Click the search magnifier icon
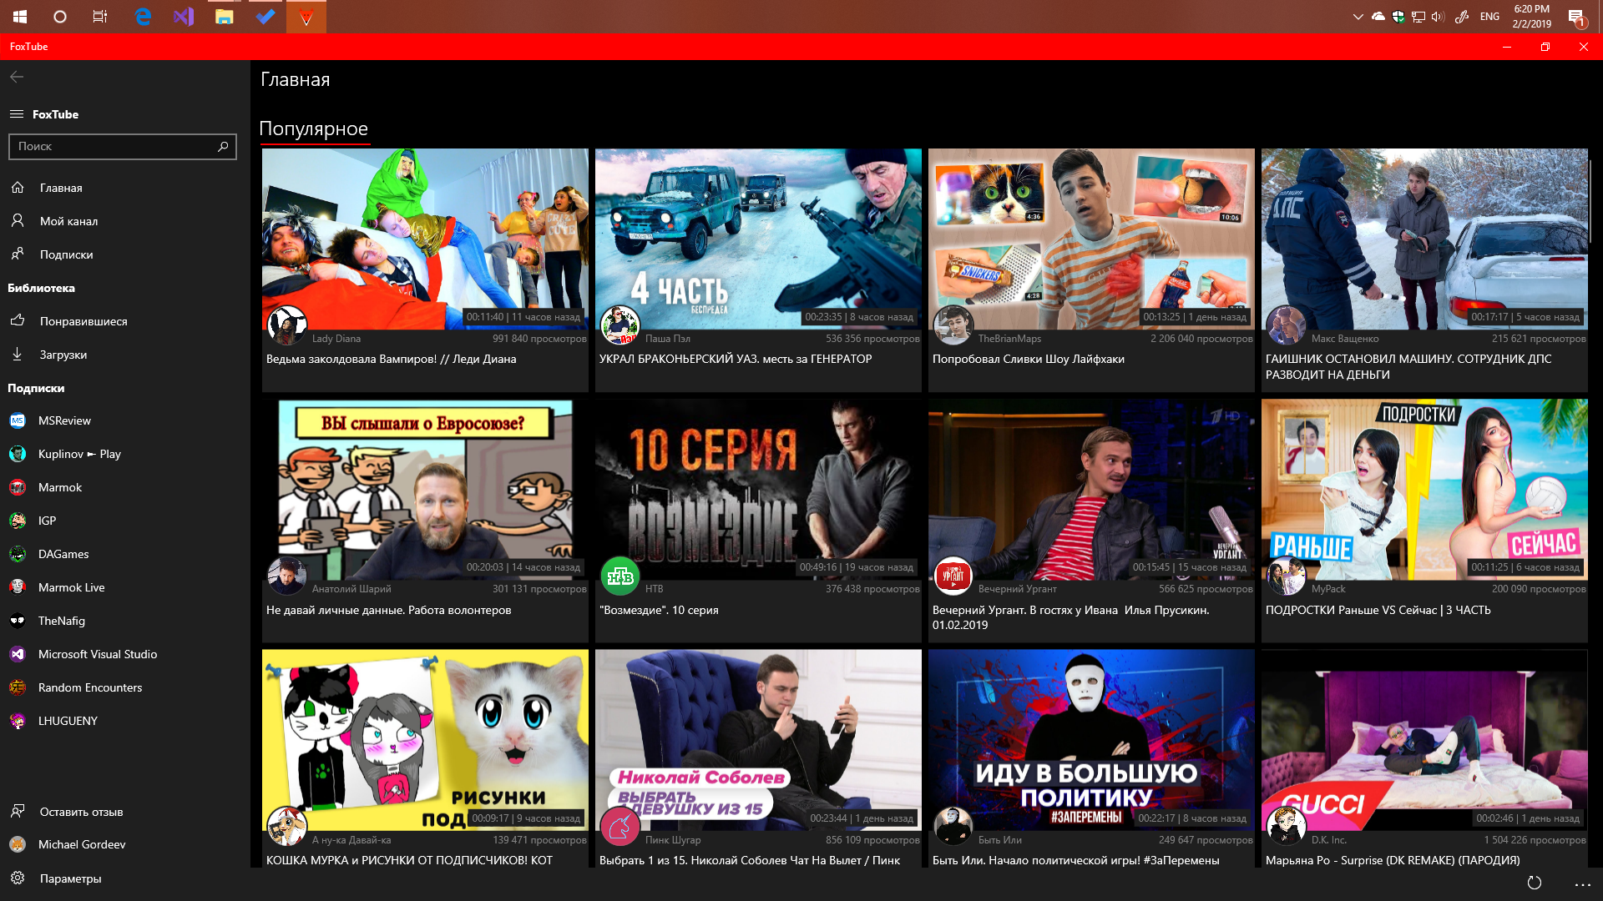The image size is (1603, 901). (x=223, y=147)
